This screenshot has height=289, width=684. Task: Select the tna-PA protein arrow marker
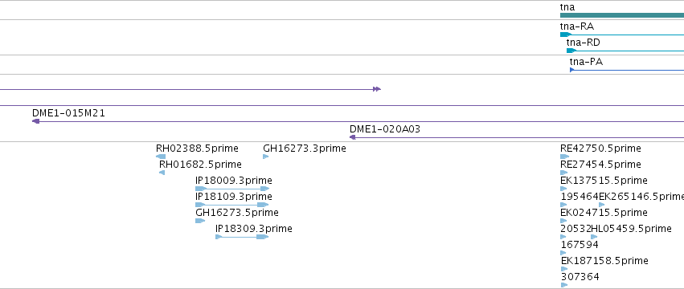(x=572, y=70)
